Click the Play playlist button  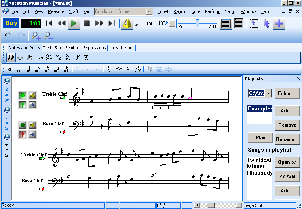[x=260, y=138]
